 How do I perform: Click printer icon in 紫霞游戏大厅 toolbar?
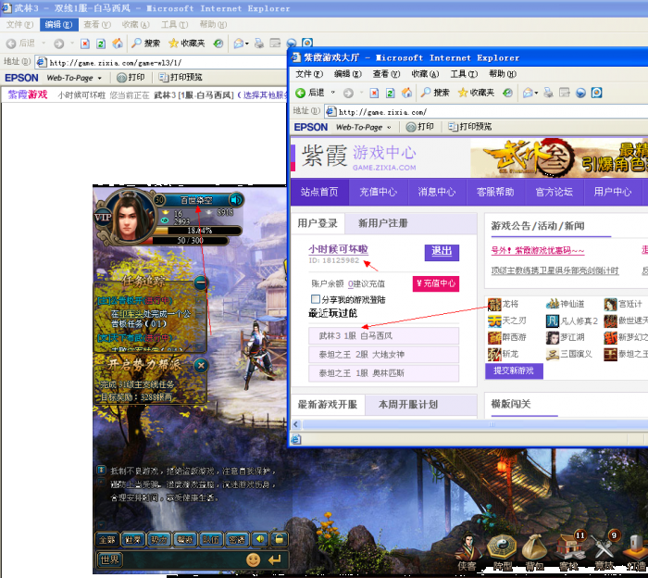pyautogui.click(x=548, y=93)
